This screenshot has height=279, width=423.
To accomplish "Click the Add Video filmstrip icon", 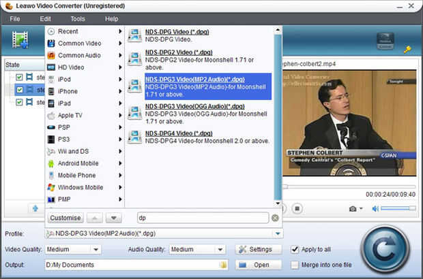I will 20,40.
